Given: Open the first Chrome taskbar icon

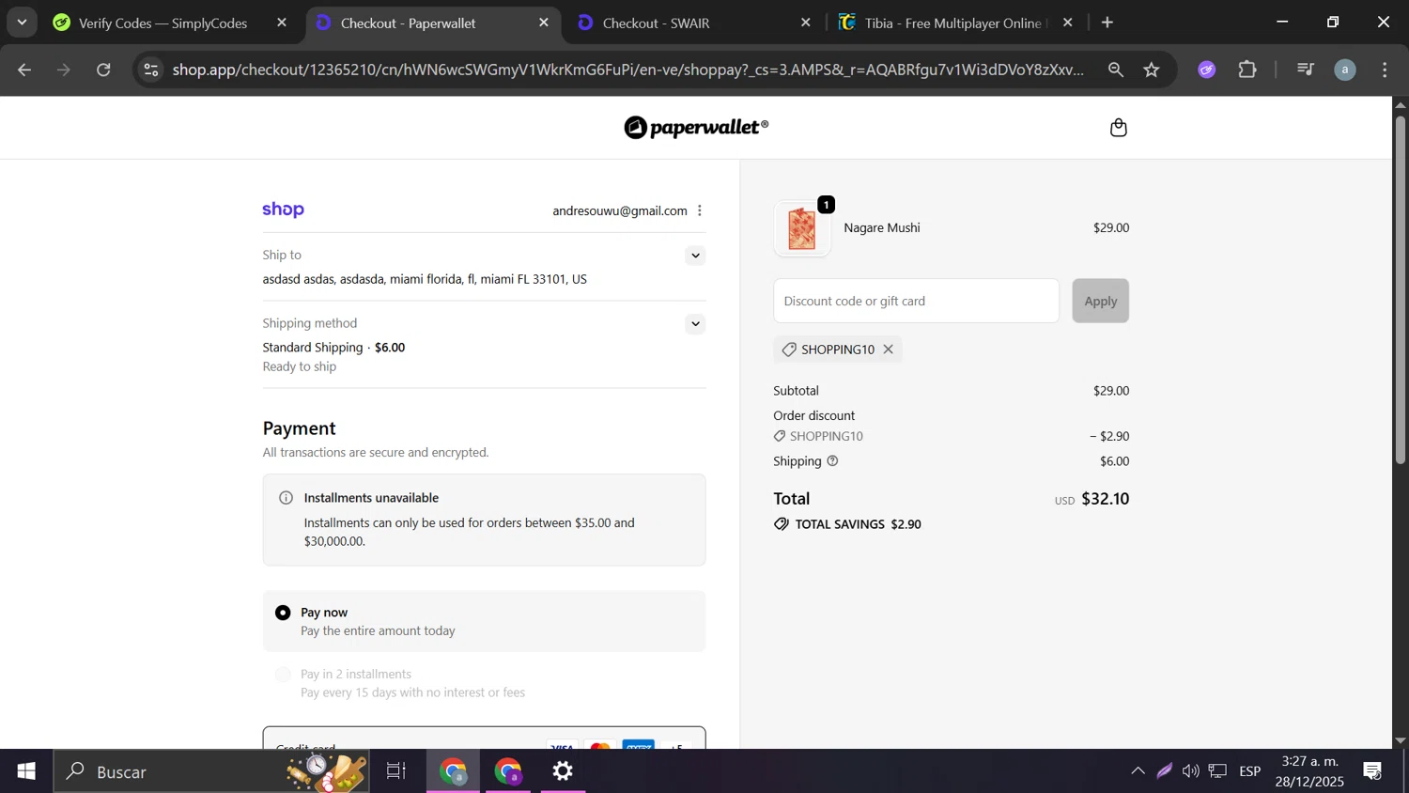Looking at the screenshot, I should tap(454, 771).
